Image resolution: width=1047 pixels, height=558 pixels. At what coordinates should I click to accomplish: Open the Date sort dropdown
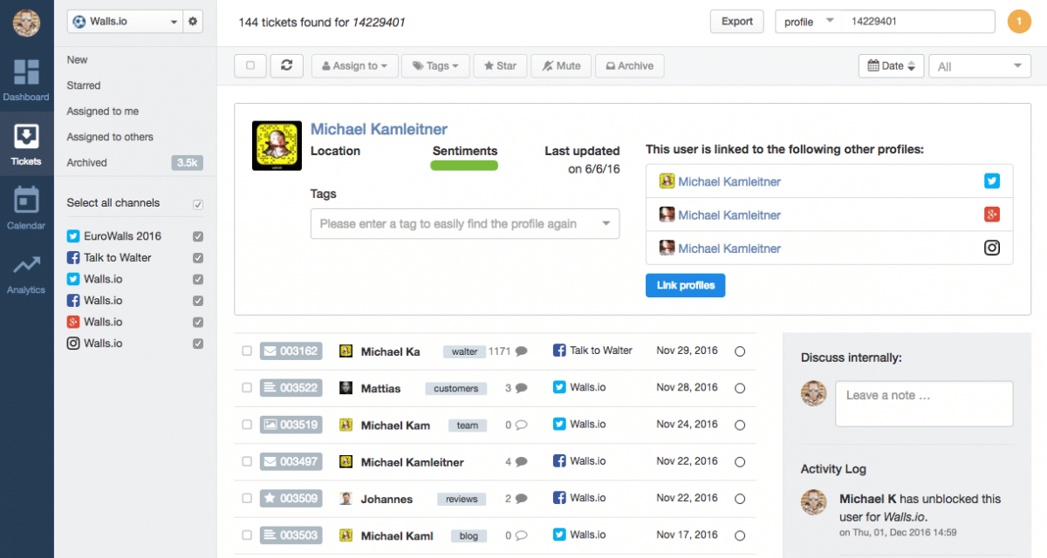891,66
